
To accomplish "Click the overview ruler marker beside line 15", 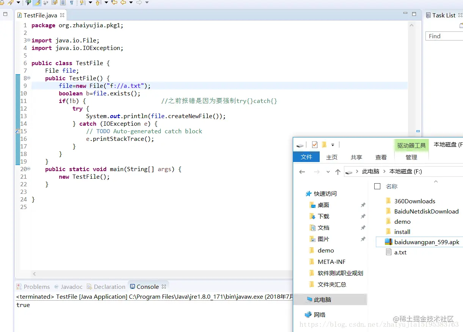I will [418, 131].
